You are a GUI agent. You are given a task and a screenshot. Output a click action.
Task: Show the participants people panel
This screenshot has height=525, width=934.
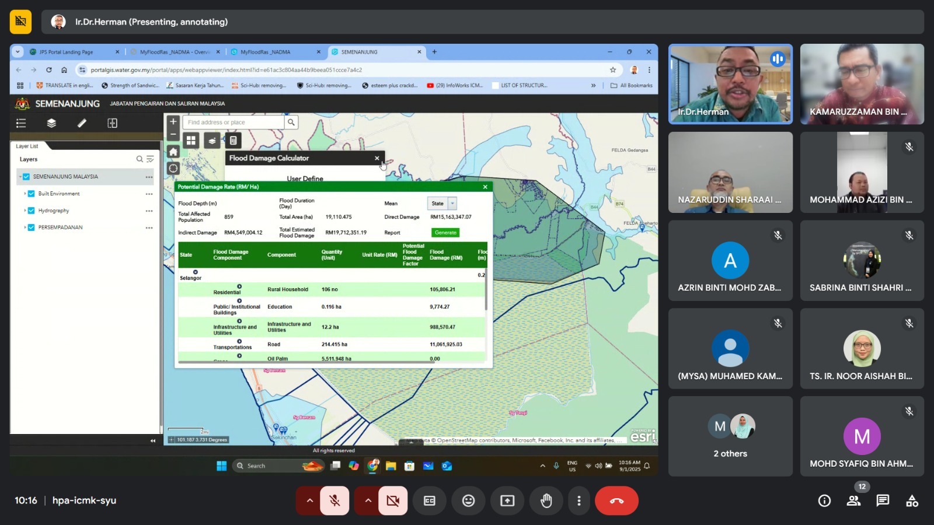click(x=853, y=501)
